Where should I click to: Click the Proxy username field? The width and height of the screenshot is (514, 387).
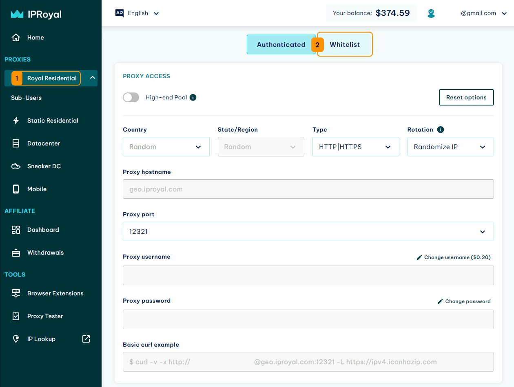(308, 275)
